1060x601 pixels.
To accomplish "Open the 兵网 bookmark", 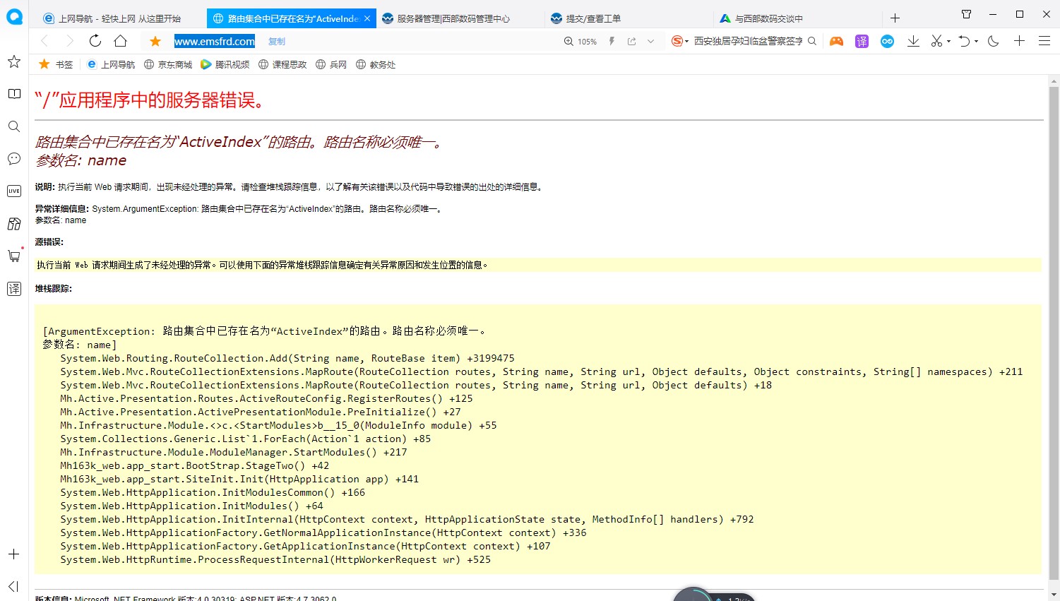I will tap(331, 64).
